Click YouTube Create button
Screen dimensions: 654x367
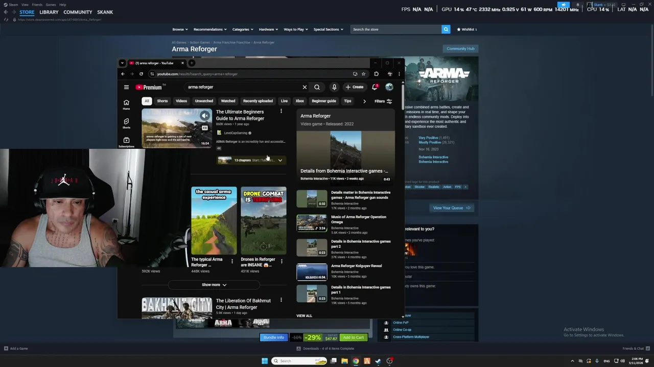[x=354, y=87]
